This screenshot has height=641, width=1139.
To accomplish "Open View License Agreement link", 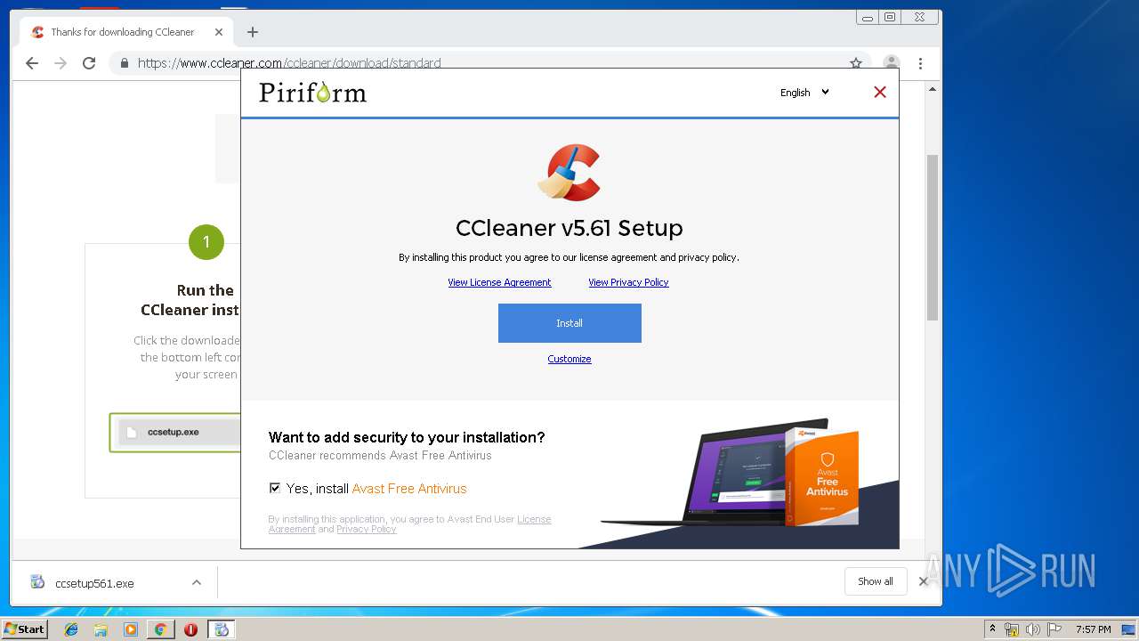I will tap(499, 282).
